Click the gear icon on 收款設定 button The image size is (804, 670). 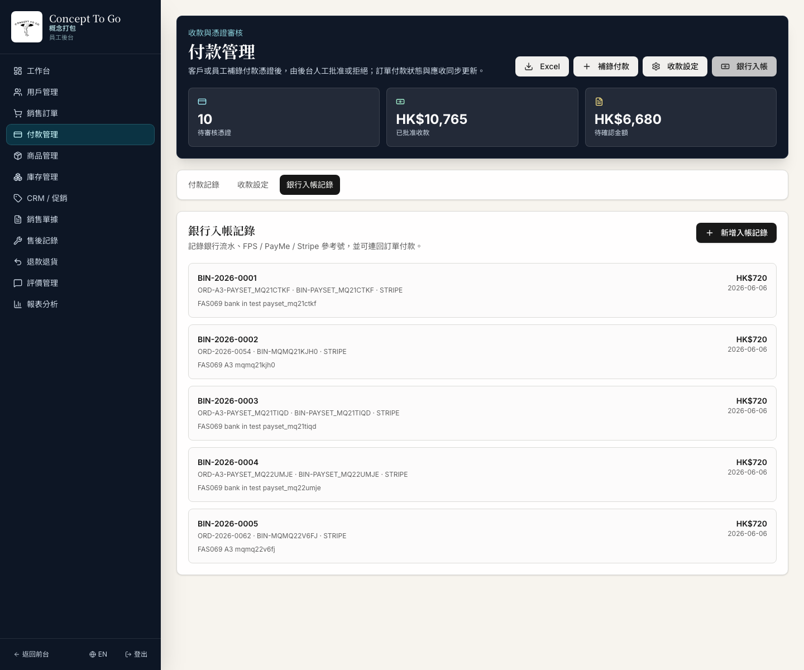coord(656,66)
